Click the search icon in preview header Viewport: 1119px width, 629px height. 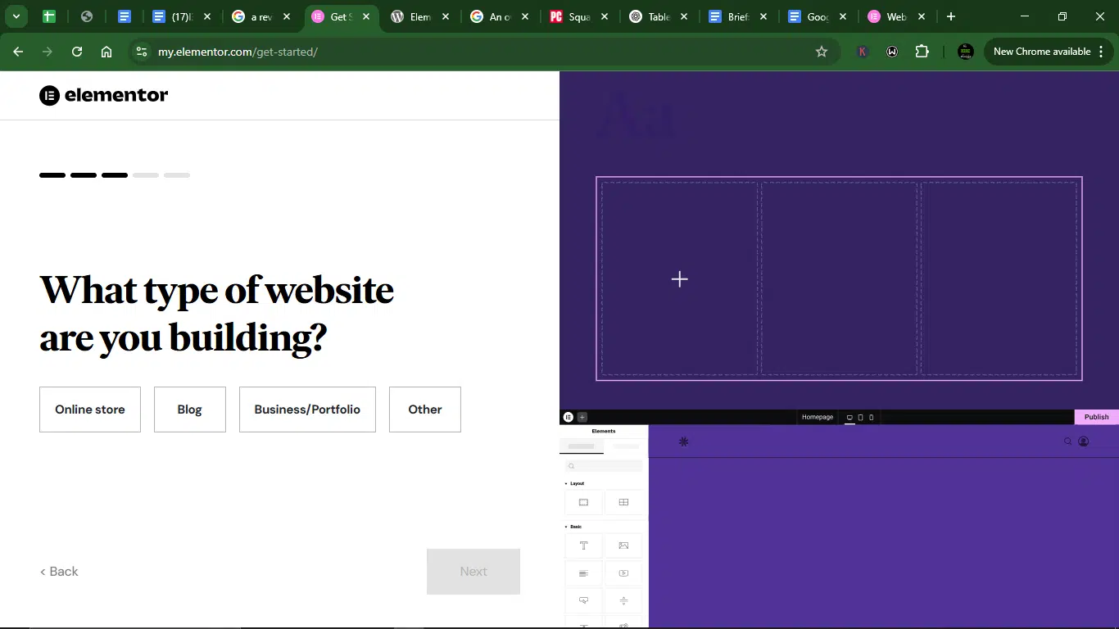point(1068,441)
